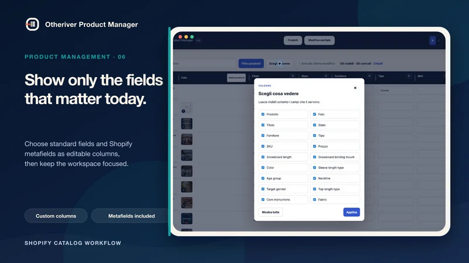Switch to the Modifica multipla tab
Image resolution: width=469 pixels, height=263 pixels.
(320, 40)
